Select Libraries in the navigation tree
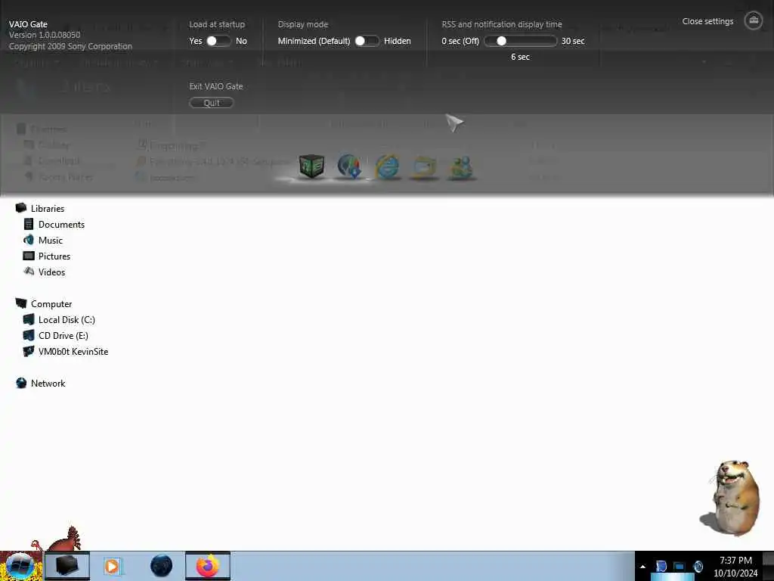The image size is (774, 581). tap(48, 209)
